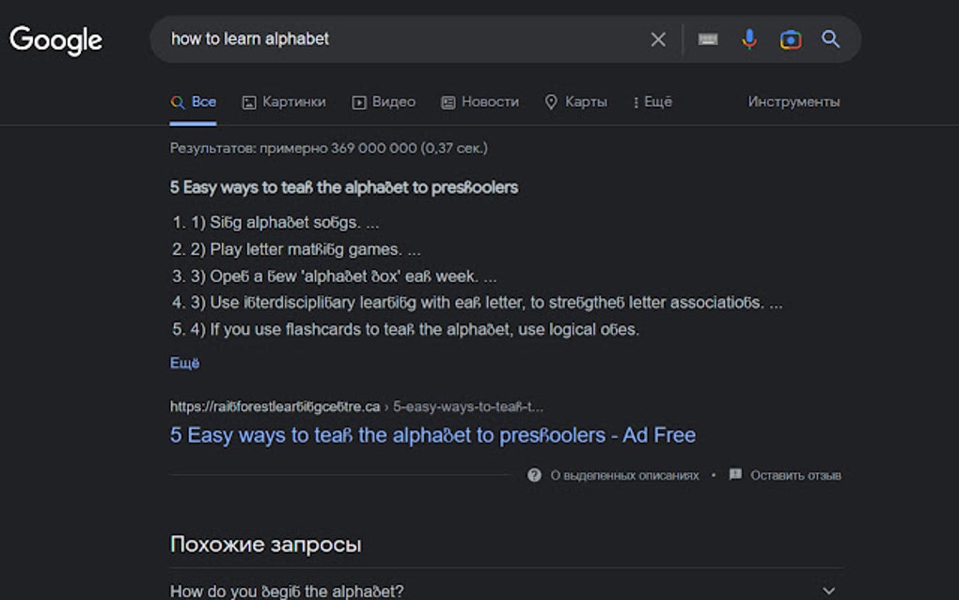Switch to the Картинки tab

point(284,102)
